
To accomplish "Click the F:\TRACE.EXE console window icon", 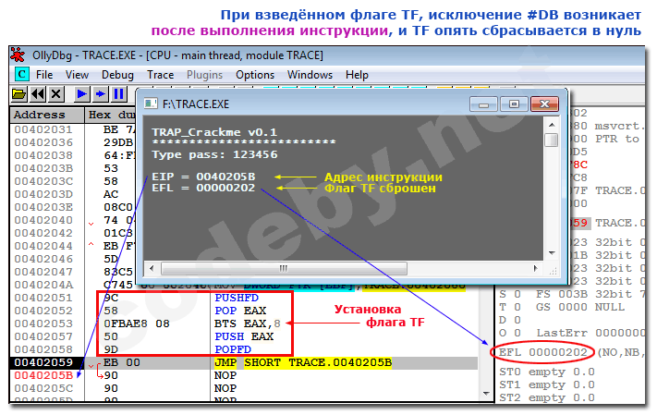I will 151,104.
